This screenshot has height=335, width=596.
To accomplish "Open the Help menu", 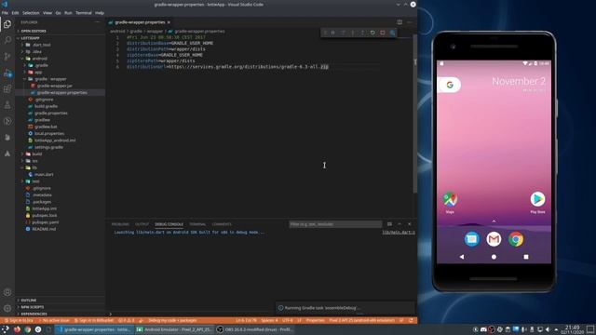I will click(100, 12).
